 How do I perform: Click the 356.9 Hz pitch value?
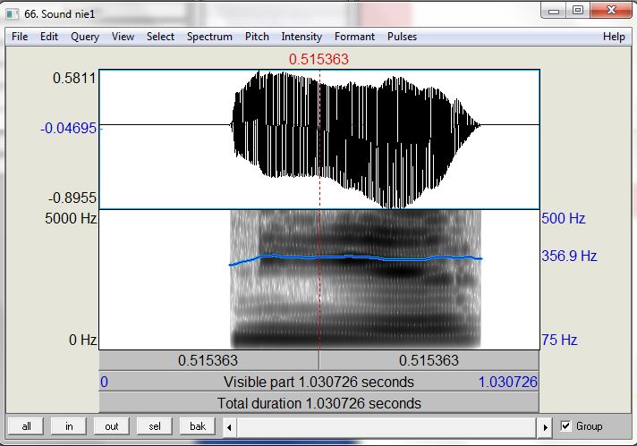click(569, 256)
